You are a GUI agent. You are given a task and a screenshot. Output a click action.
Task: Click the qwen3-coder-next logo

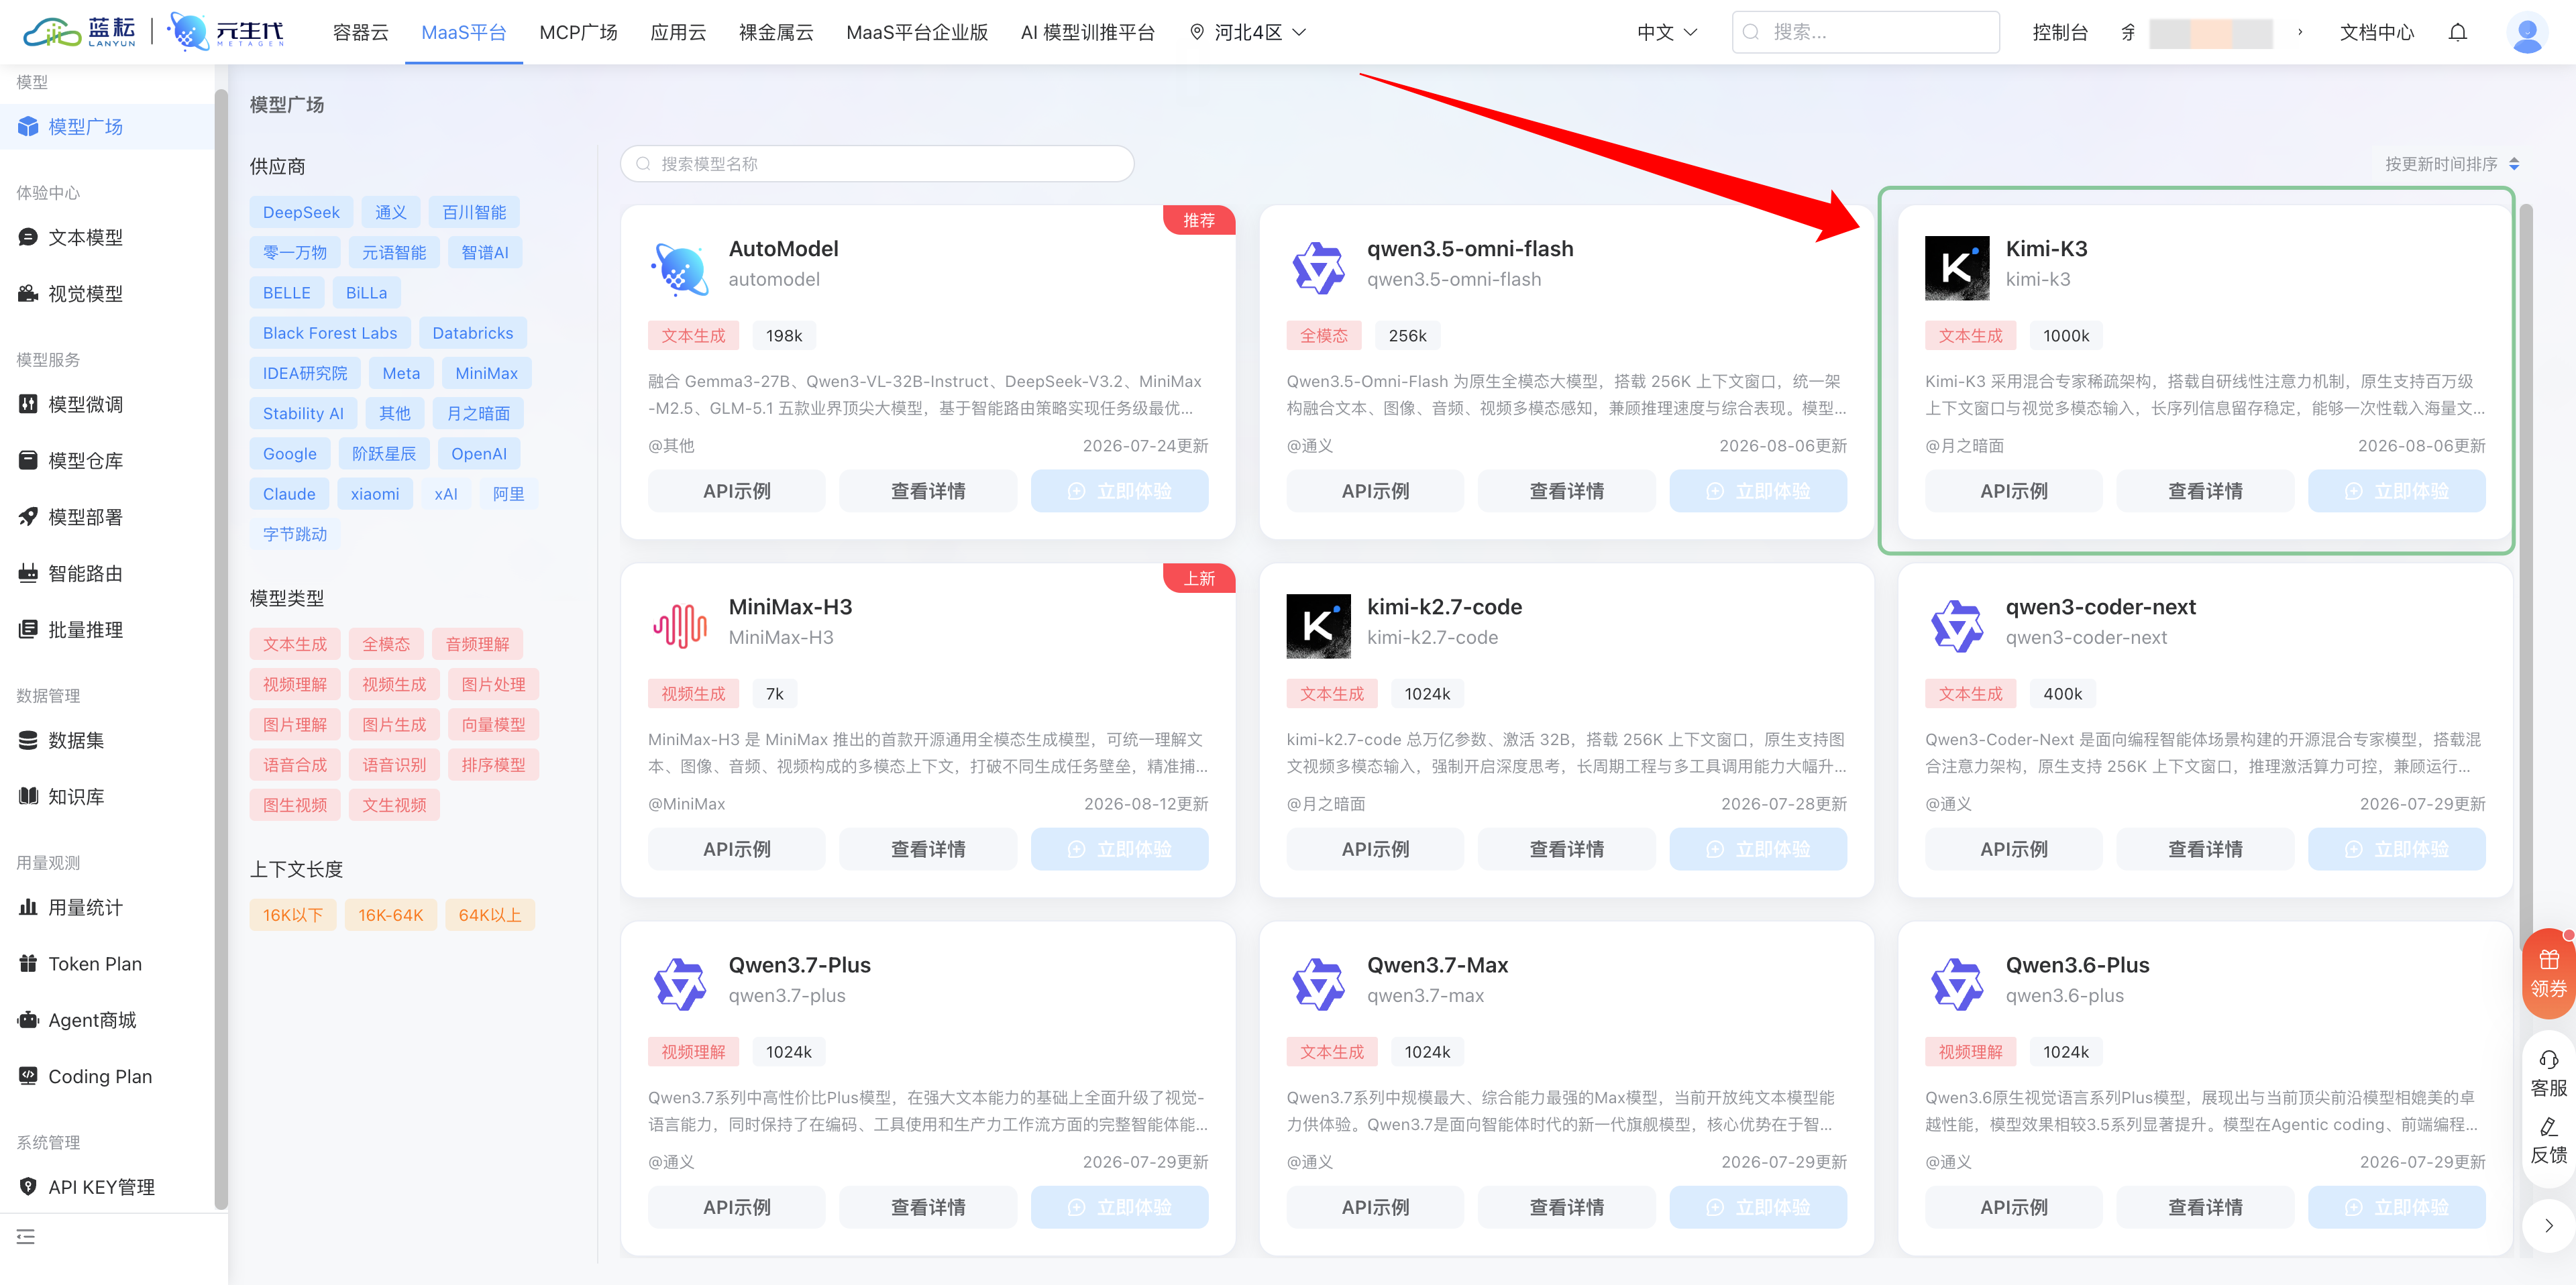pyautogui.click(x=1957, y=625)
